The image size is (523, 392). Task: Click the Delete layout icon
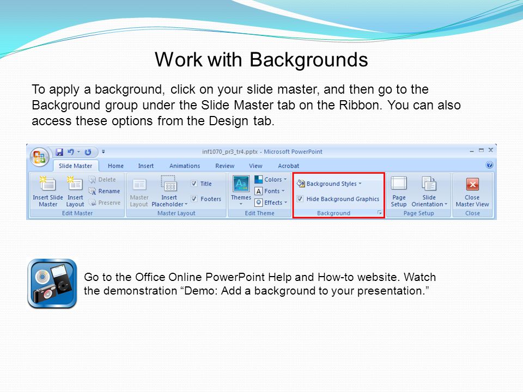92,180
